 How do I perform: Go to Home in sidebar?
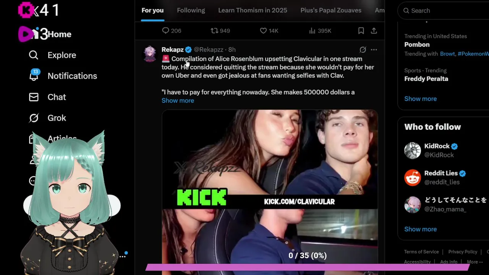coord(60,34)
